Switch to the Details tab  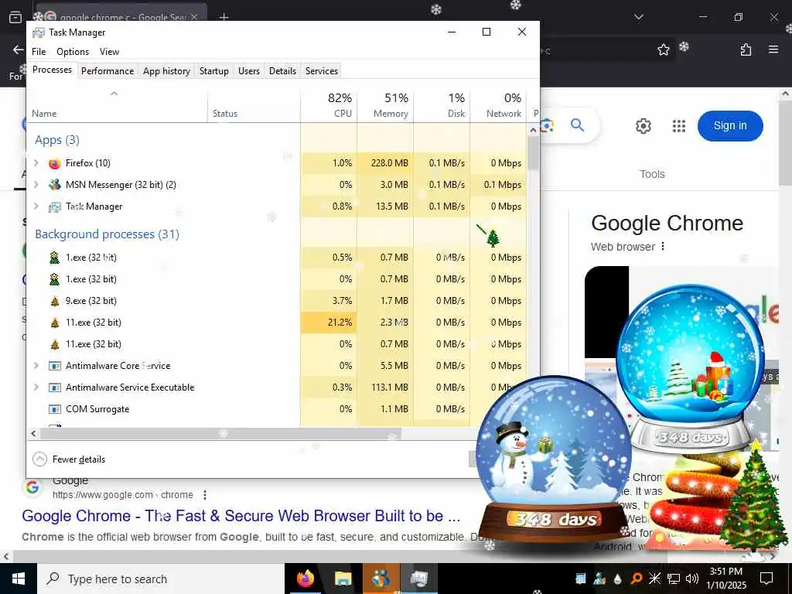[x=282, y=71]
